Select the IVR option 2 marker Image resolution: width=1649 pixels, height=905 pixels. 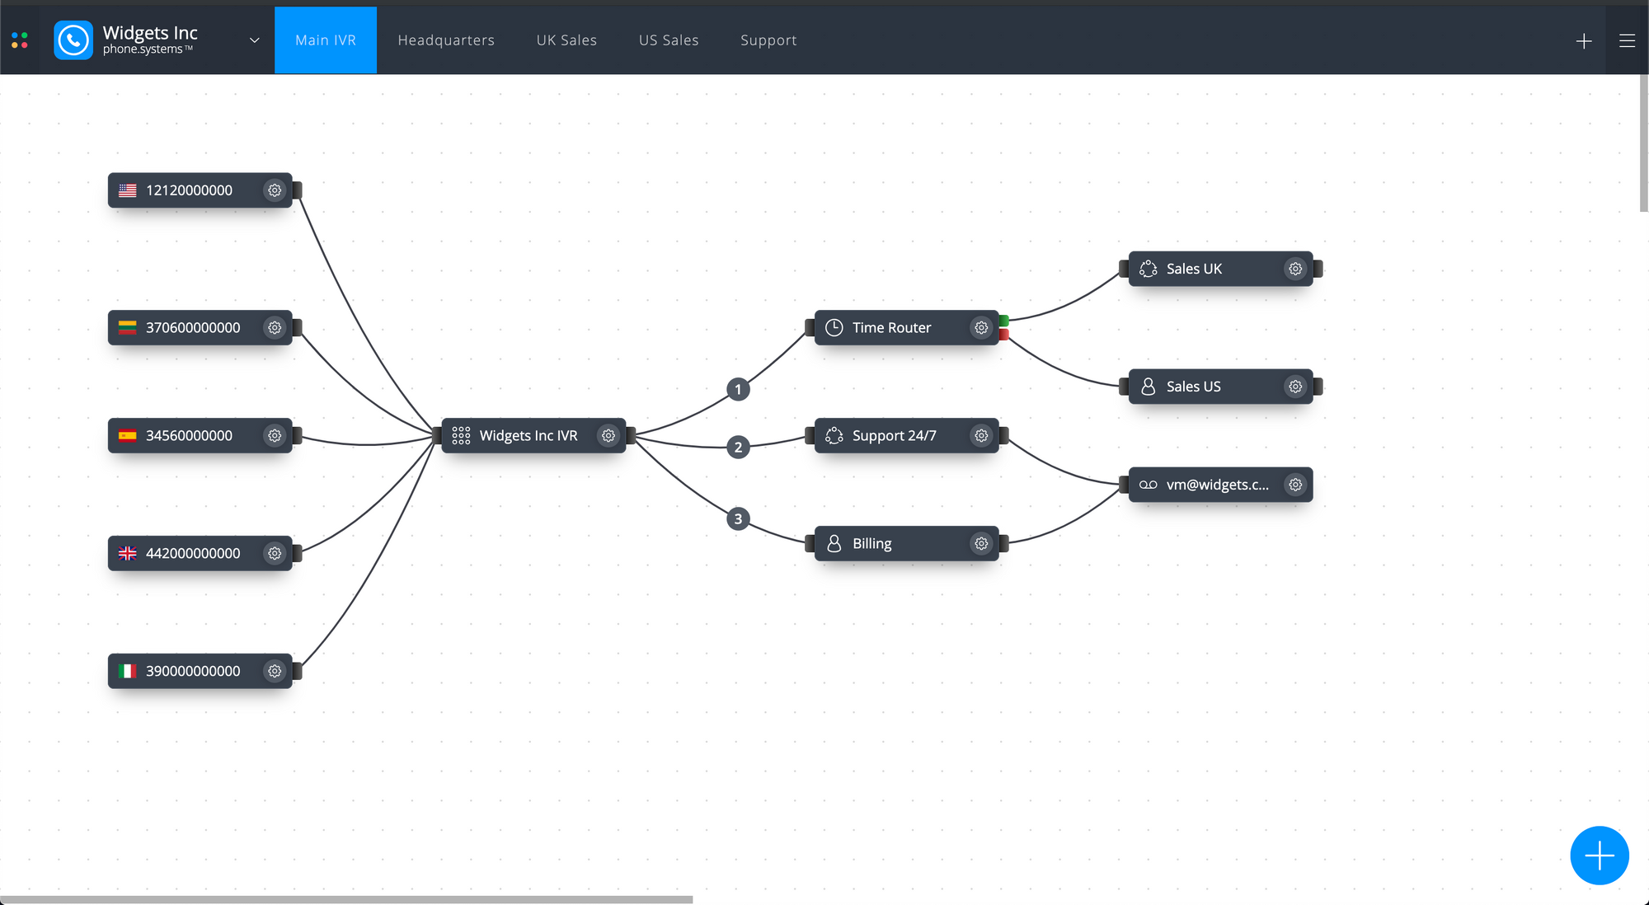738,448
